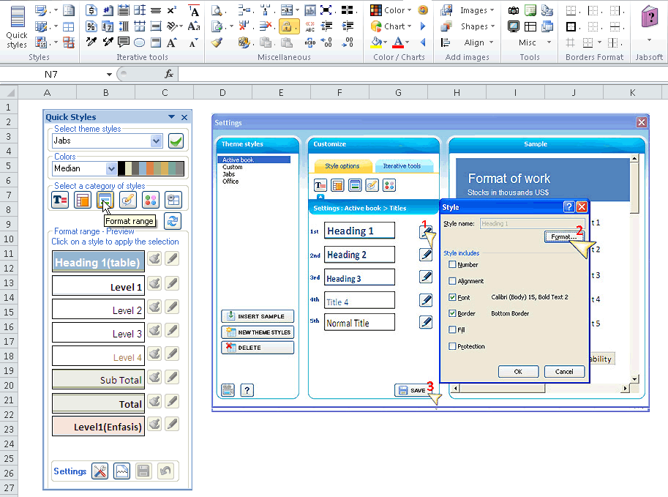Image resolution: width=668 pixels, height=497 pixels.
Task: Click the Heading 1 title sample box
Action: (x=359, y=231)
